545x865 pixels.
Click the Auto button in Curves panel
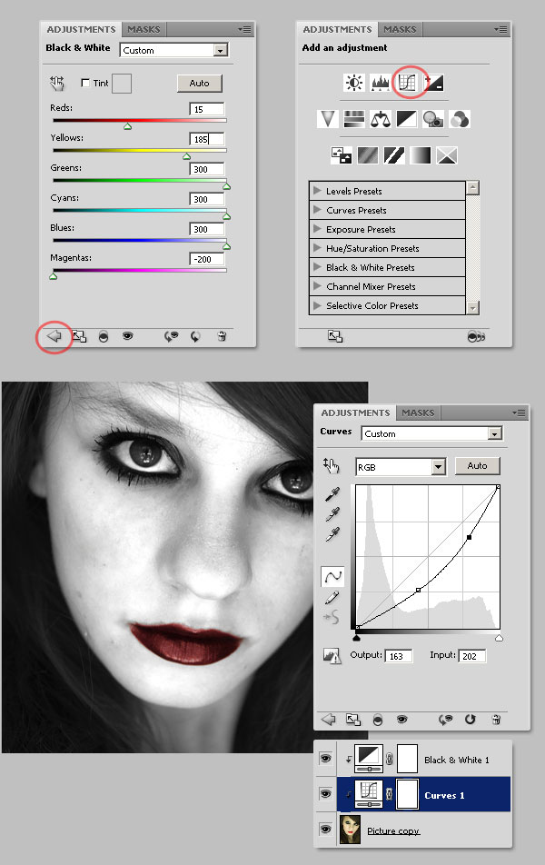[x=477, y=465]
